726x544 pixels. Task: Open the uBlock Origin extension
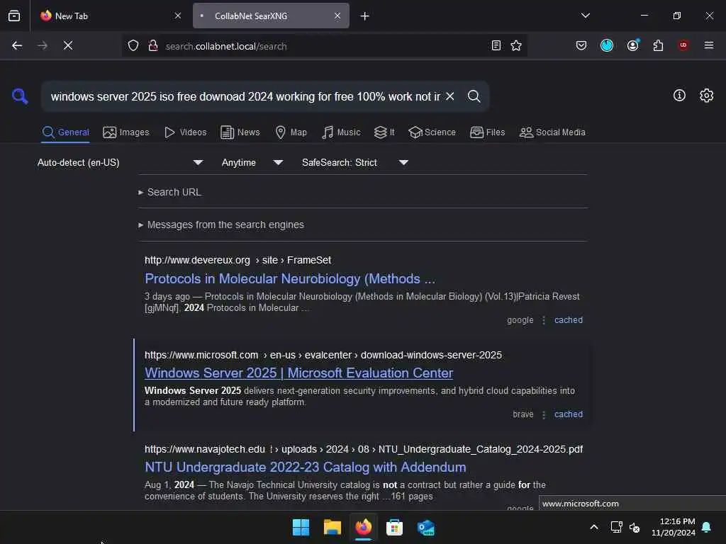click(683, 45)
